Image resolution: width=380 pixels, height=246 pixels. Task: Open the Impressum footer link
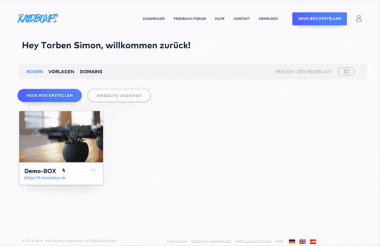coord(177,241)
